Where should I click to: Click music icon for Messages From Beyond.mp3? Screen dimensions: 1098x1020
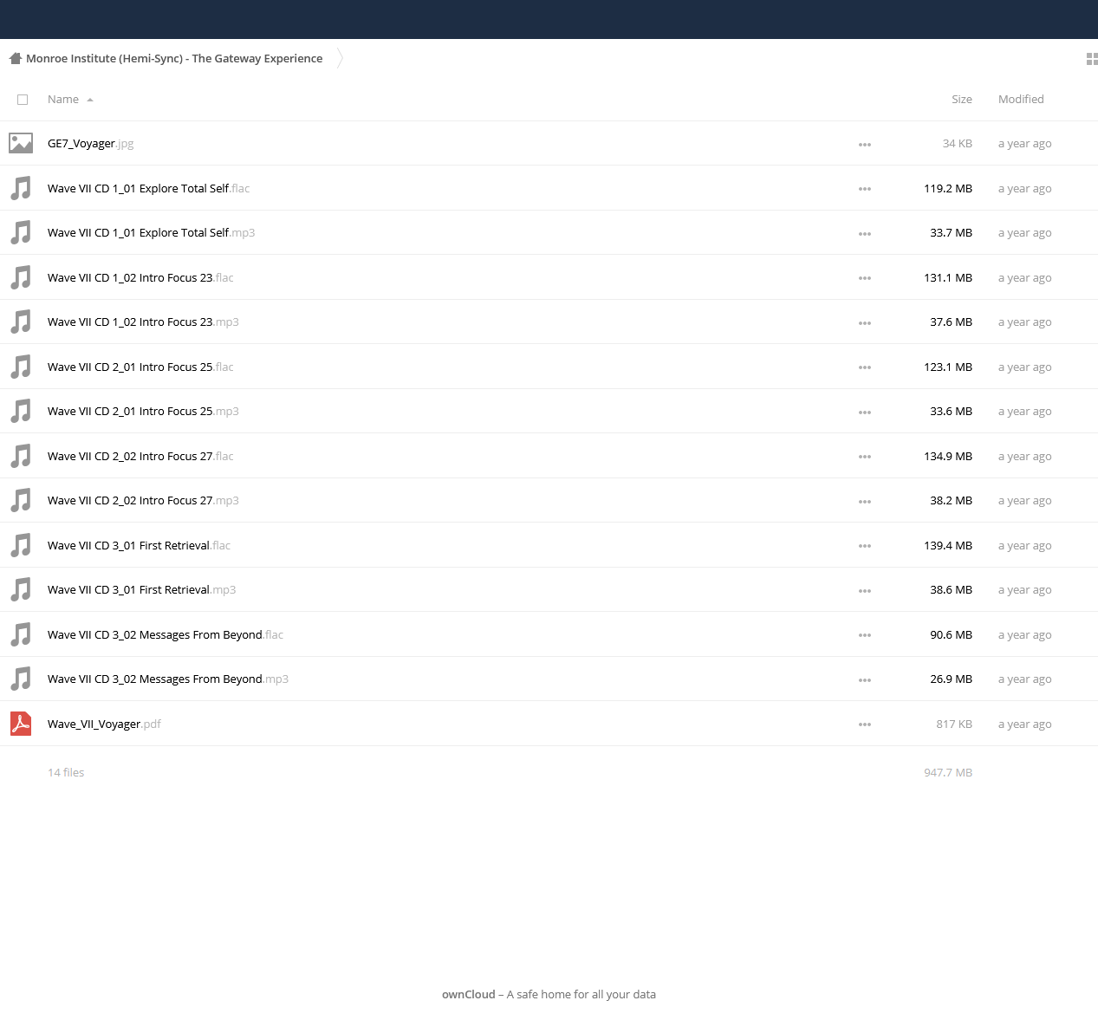coord(21,679)
